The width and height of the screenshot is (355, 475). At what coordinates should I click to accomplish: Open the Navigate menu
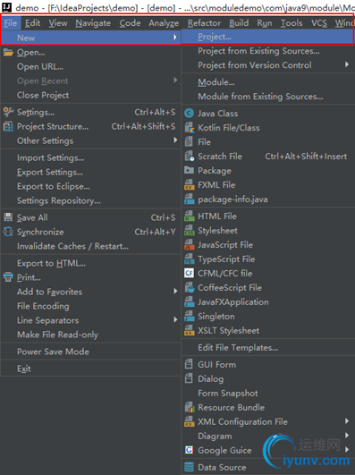[x=93, y=23]
